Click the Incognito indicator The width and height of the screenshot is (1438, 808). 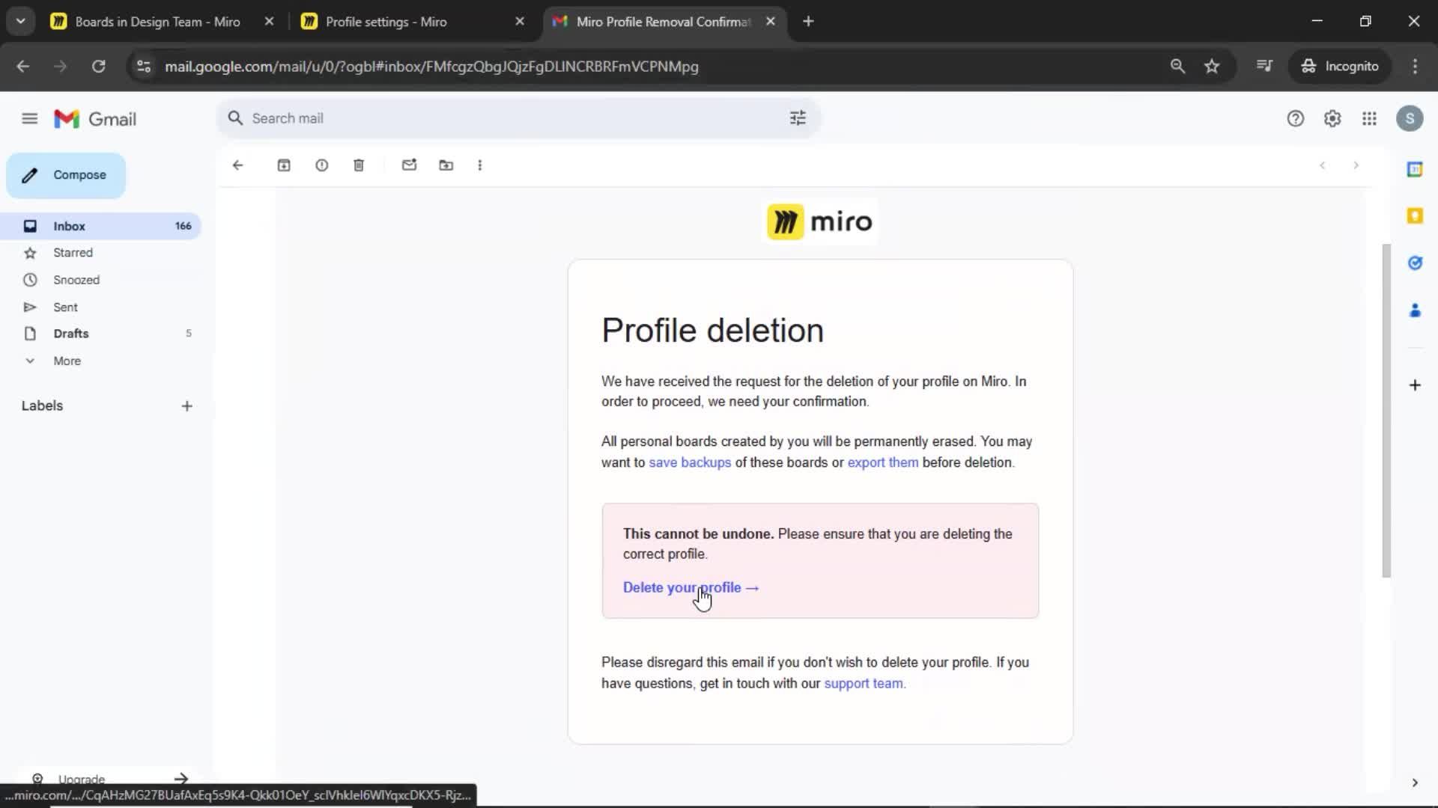(1340, 67)
